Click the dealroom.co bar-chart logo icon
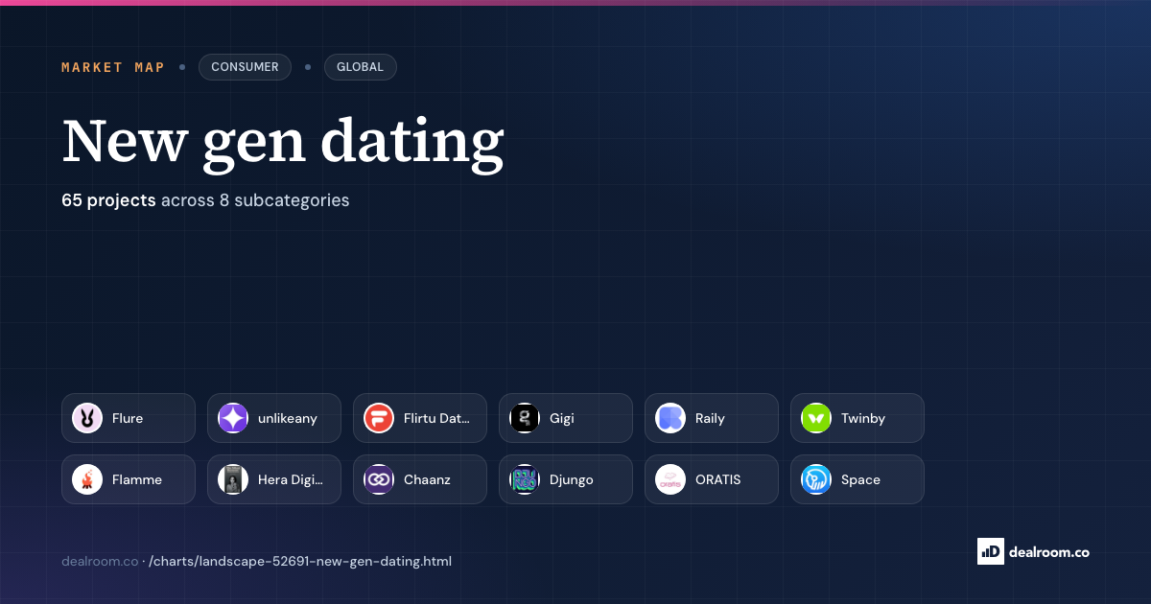Screen dimensions: 1151x604 click(x=990, y=550)
